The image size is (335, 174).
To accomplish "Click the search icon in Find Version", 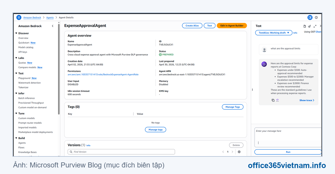I will coord(71,152).
